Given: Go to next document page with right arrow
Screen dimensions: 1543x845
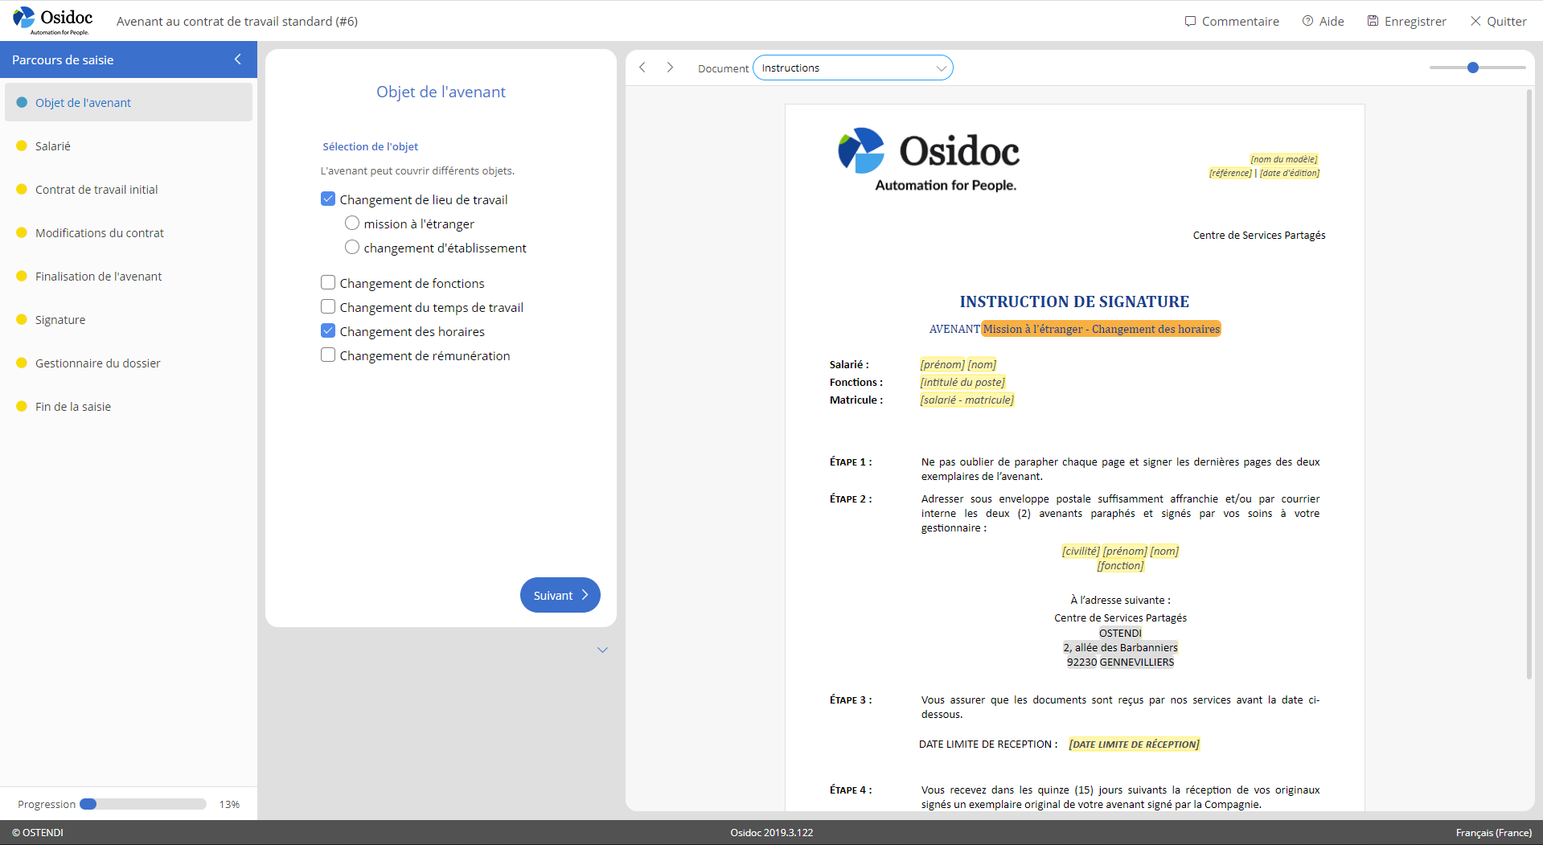Looking at the screenshot, I should pyautogui.click(x=670, y=68).
